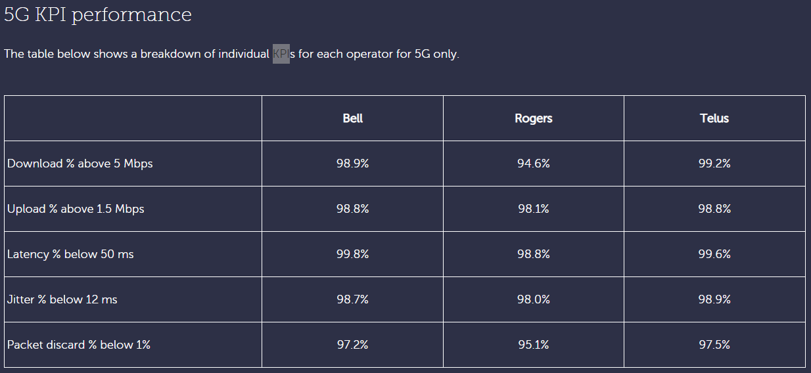Click the "Upload % above 1.5 Mbps" row label
Viewport: 811px width, 373px height.
(x=76, y=209)
